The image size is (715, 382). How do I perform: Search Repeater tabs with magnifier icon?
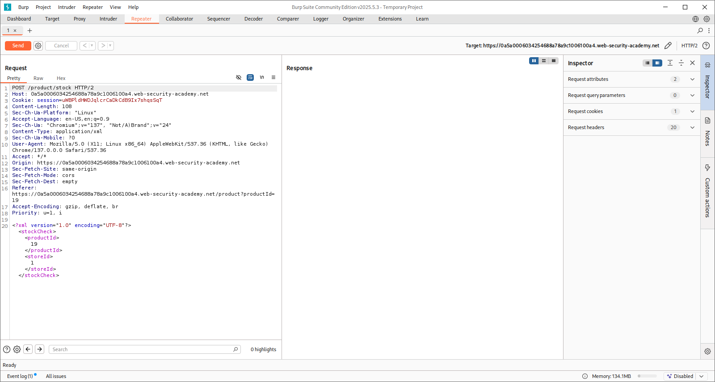coord(700,30)
